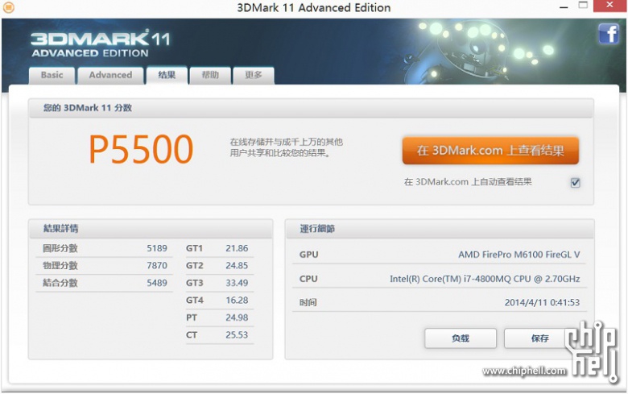This screenshot has height=394, width=628.
Task: Click the 负载 load button
Action: tap(461, 338)
